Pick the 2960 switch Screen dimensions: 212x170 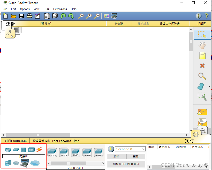(x=75, y=152)
